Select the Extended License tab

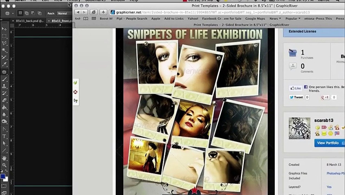coord(314,31)
